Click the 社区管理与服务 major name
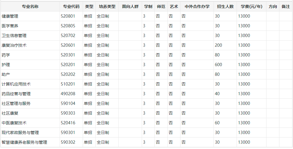The image size is (293, 149). 16,103
